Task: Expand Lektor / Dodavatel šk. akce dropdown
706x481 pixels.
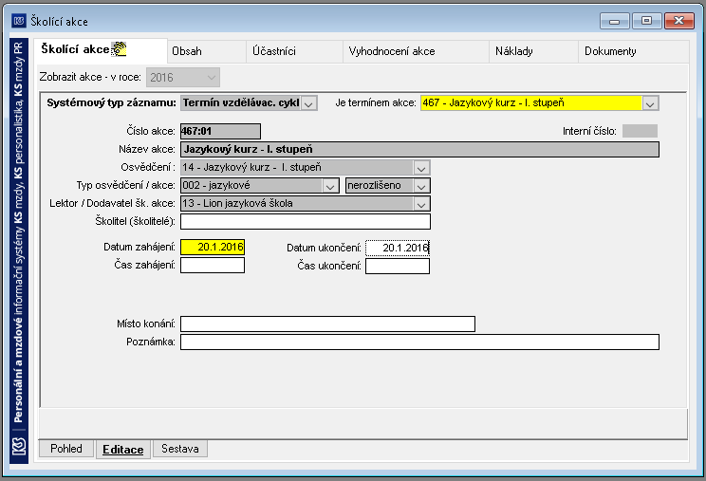Action: point(421,204)
